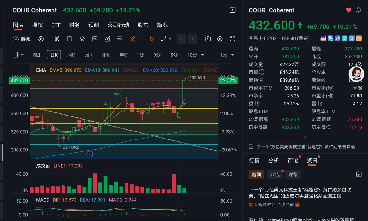Click the lightning level-2 quote icon
Image resolution: width=368 pixels, height=221 pixels.
(331, 38)
